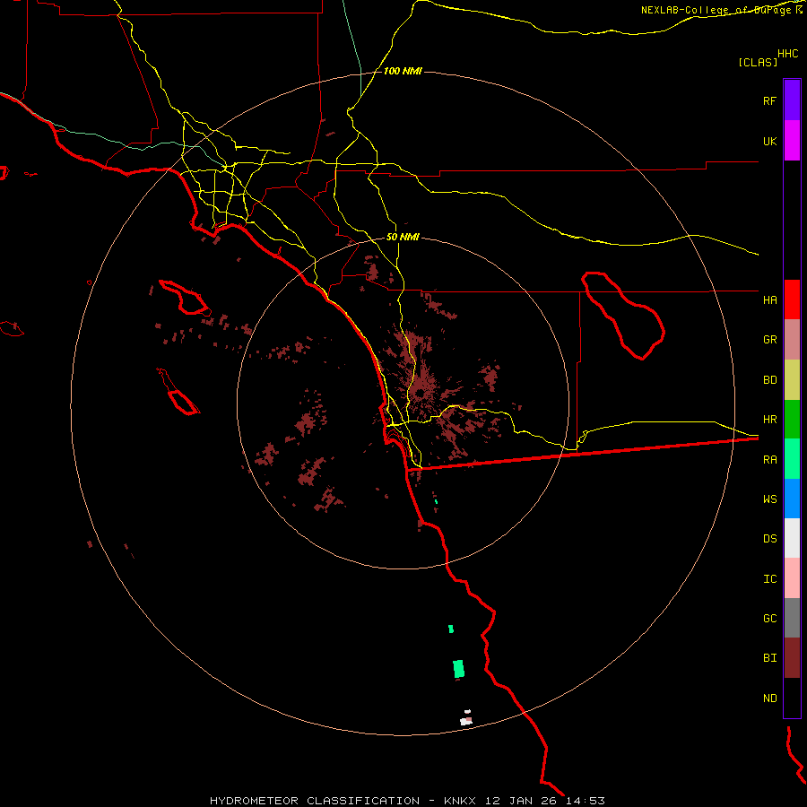Click the BI legend label
The height and width of the screenshot is (807, 807).
point(770,658)
